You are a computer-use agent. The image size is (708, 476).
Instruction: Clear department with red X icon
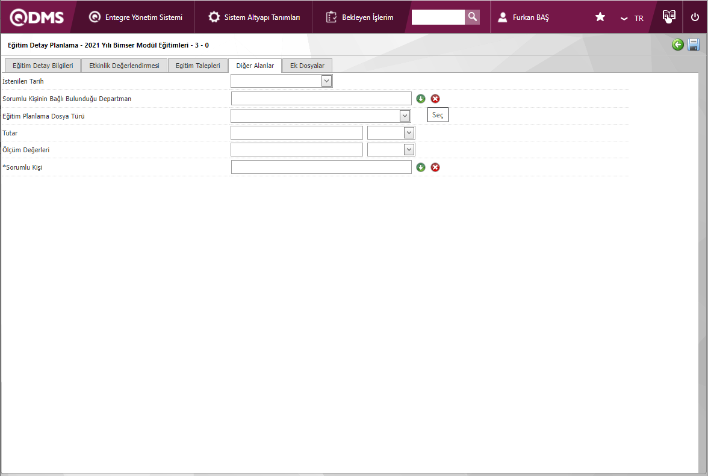(435, 99)
